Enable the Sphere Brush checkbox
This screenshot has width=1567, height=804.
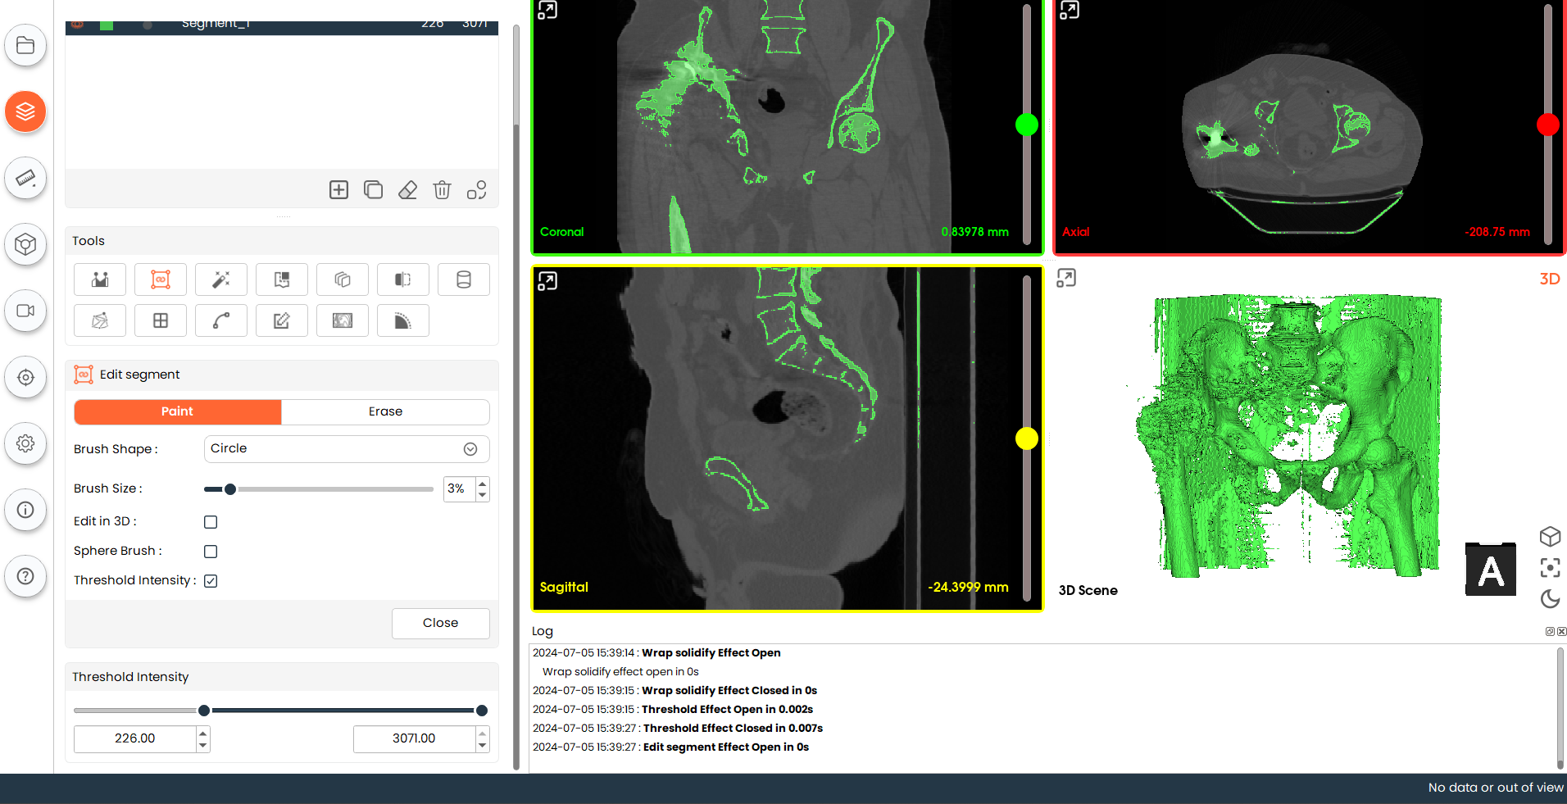click(211, 552)
